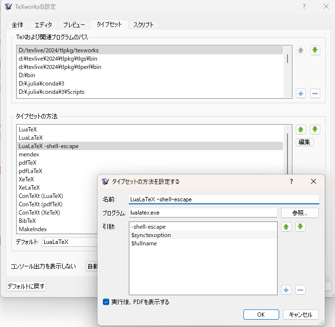This screenshot has width=335, height=327.
Task: Switch to the エディタ tab
Action: pyautogui.click(x=44, y=25)
